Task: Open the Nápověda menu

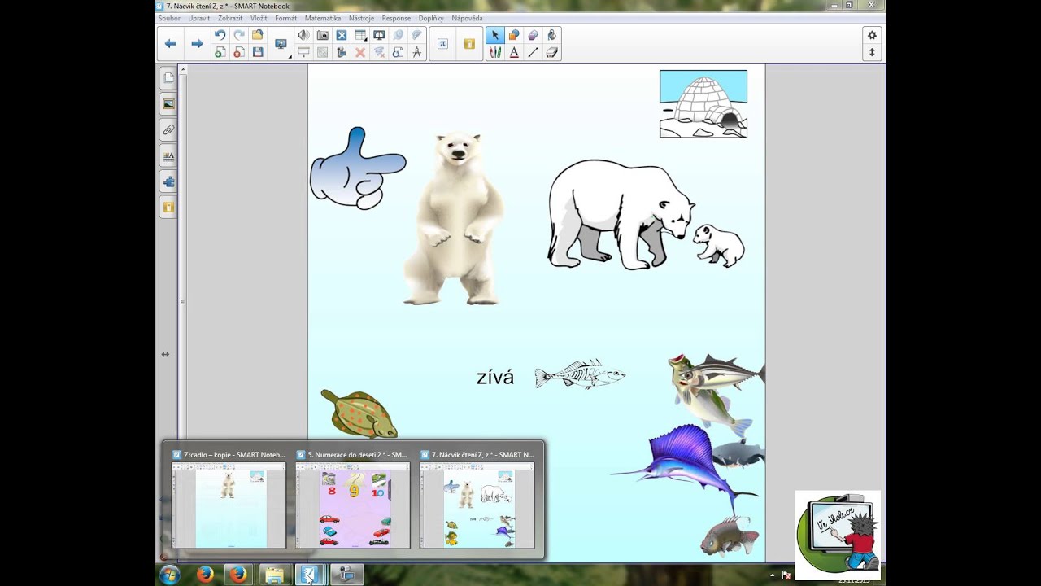Action: coord(467,18)
